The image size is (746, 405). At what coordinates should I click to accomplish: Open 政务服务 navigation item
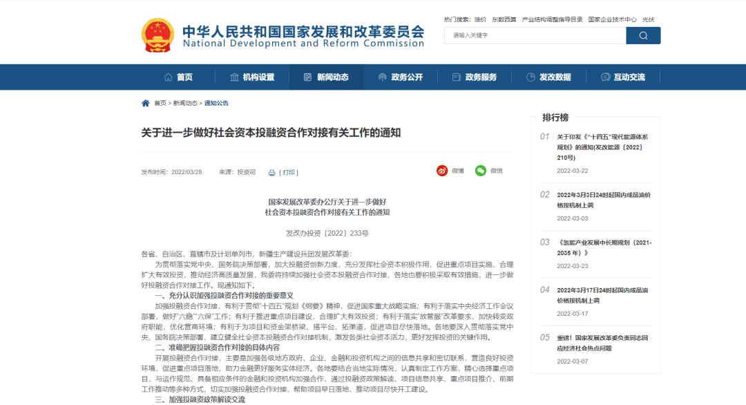pos(474,77)
